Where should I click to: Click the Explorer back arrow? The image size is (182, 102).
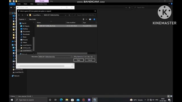11,8
